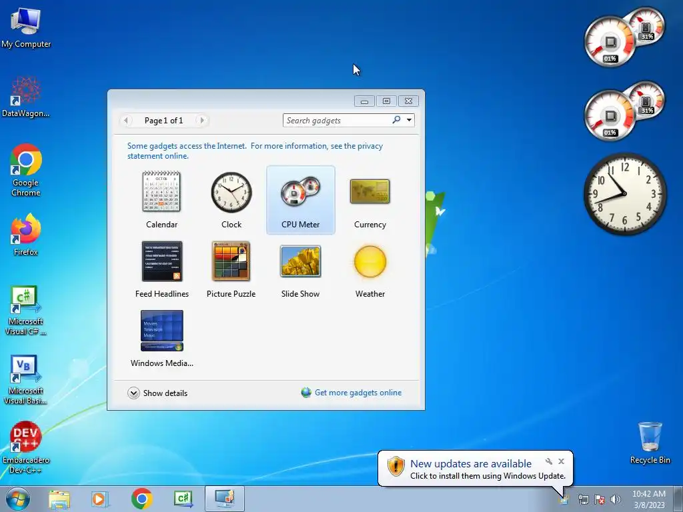
Task: Expand Show details section
Action: 157,393
